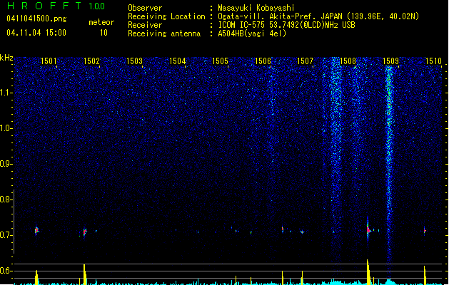The height and width of the screenshot is (285, 449).
Task: Click the meteor echo just before 1501
Action: [x=36, y=230]
